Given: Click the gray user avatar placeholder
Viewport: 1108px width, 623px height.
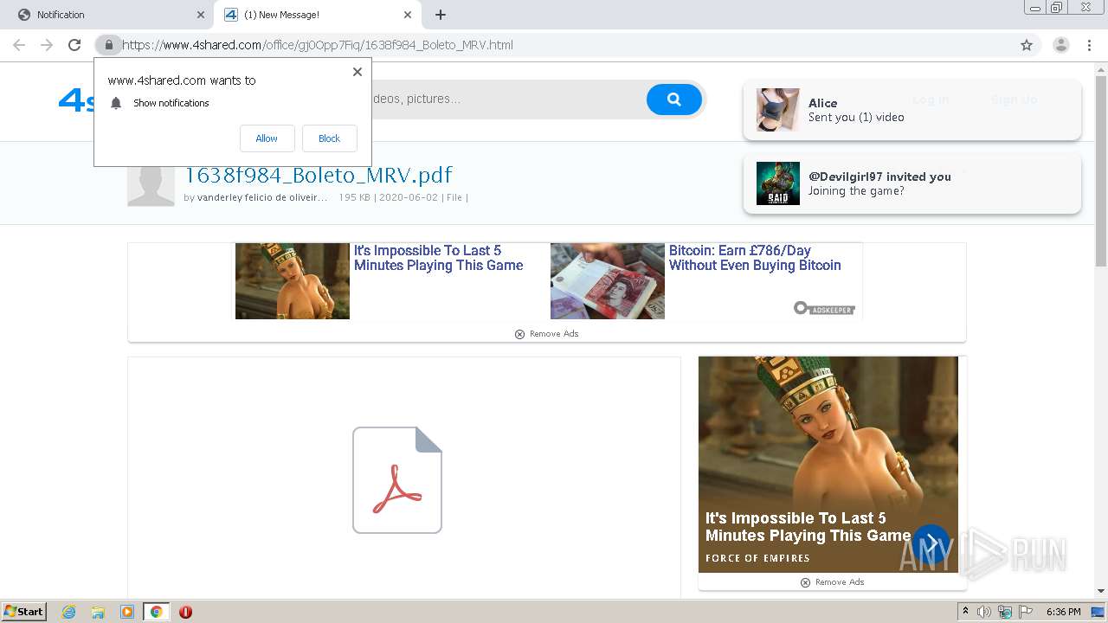Looking at the screenshot, I should tap(151, 184).
